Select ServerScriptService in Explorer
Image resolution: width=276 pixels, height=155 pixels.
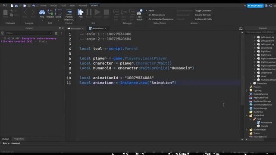click(x=260, y=105)
